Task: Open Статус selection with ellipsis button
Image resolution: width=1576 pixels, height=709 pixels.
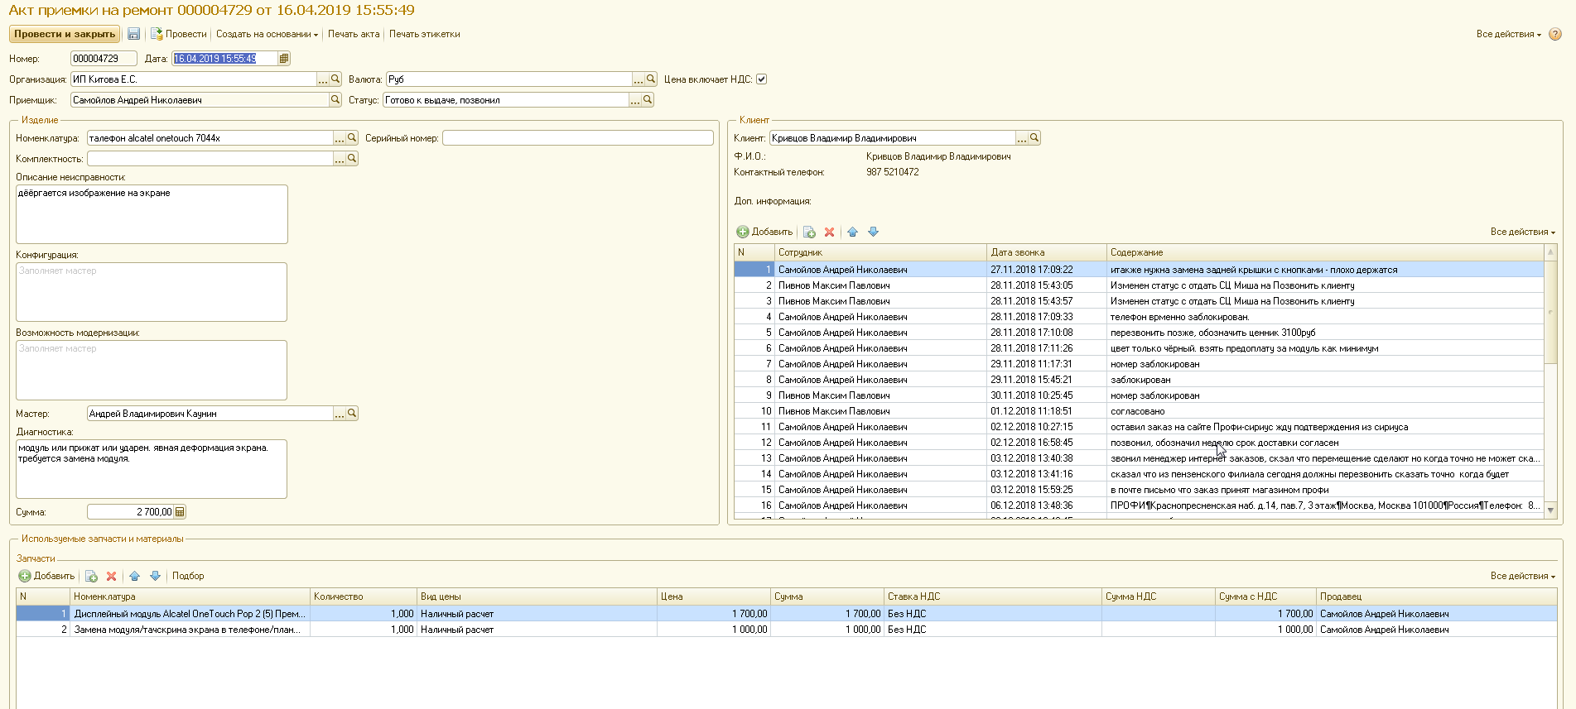Action: click(635, 100)
